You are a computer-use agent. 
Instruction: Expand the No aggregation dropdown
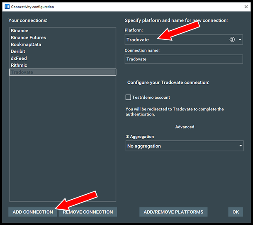pos(185,146)
